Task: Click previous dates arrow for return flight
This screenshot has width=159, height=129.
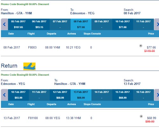Action: coord(4,95)
